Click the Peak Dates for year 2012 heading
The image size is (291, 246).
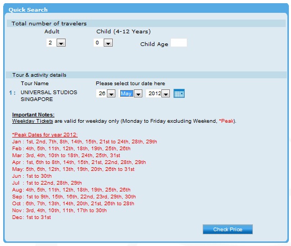click(45, 135)
